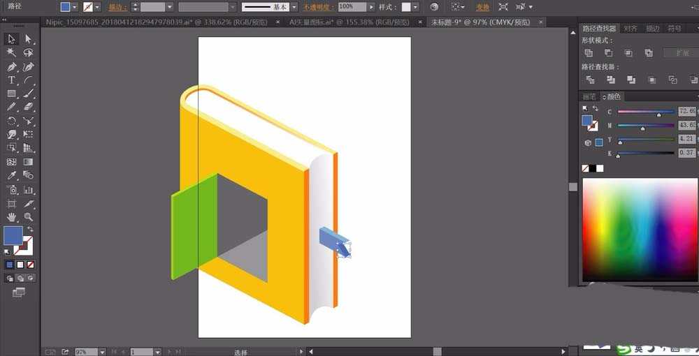Image resolution: width=699 pixels, height=356 pixels.
Task: Select the Selection tool (black arrow)
Action: pyautogui.click(x=12, y=39)
